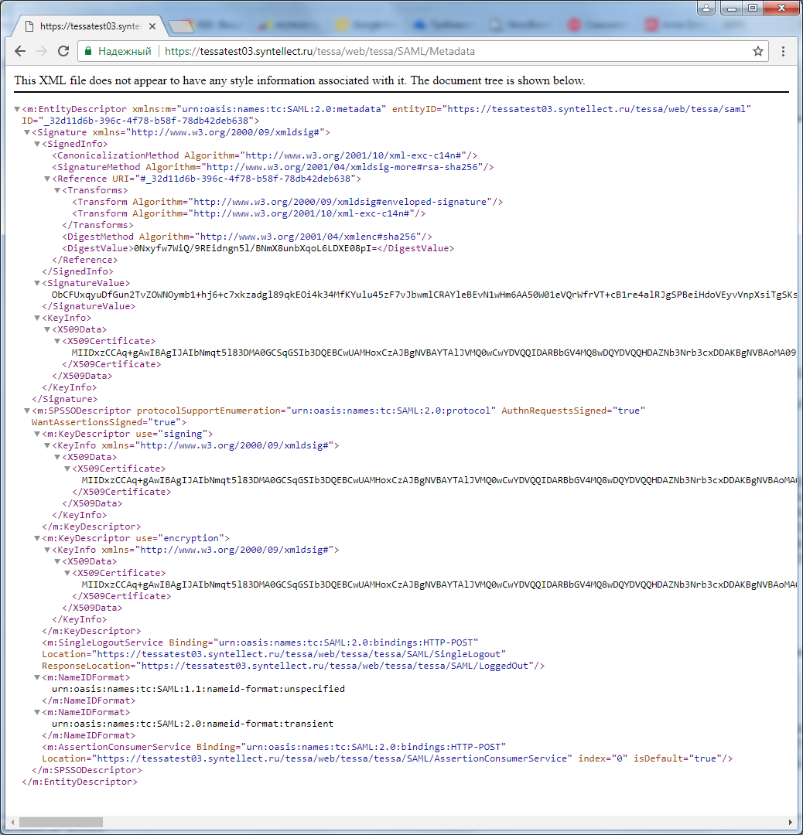Open the Chrome three-dot menu

tap(784, 52)
